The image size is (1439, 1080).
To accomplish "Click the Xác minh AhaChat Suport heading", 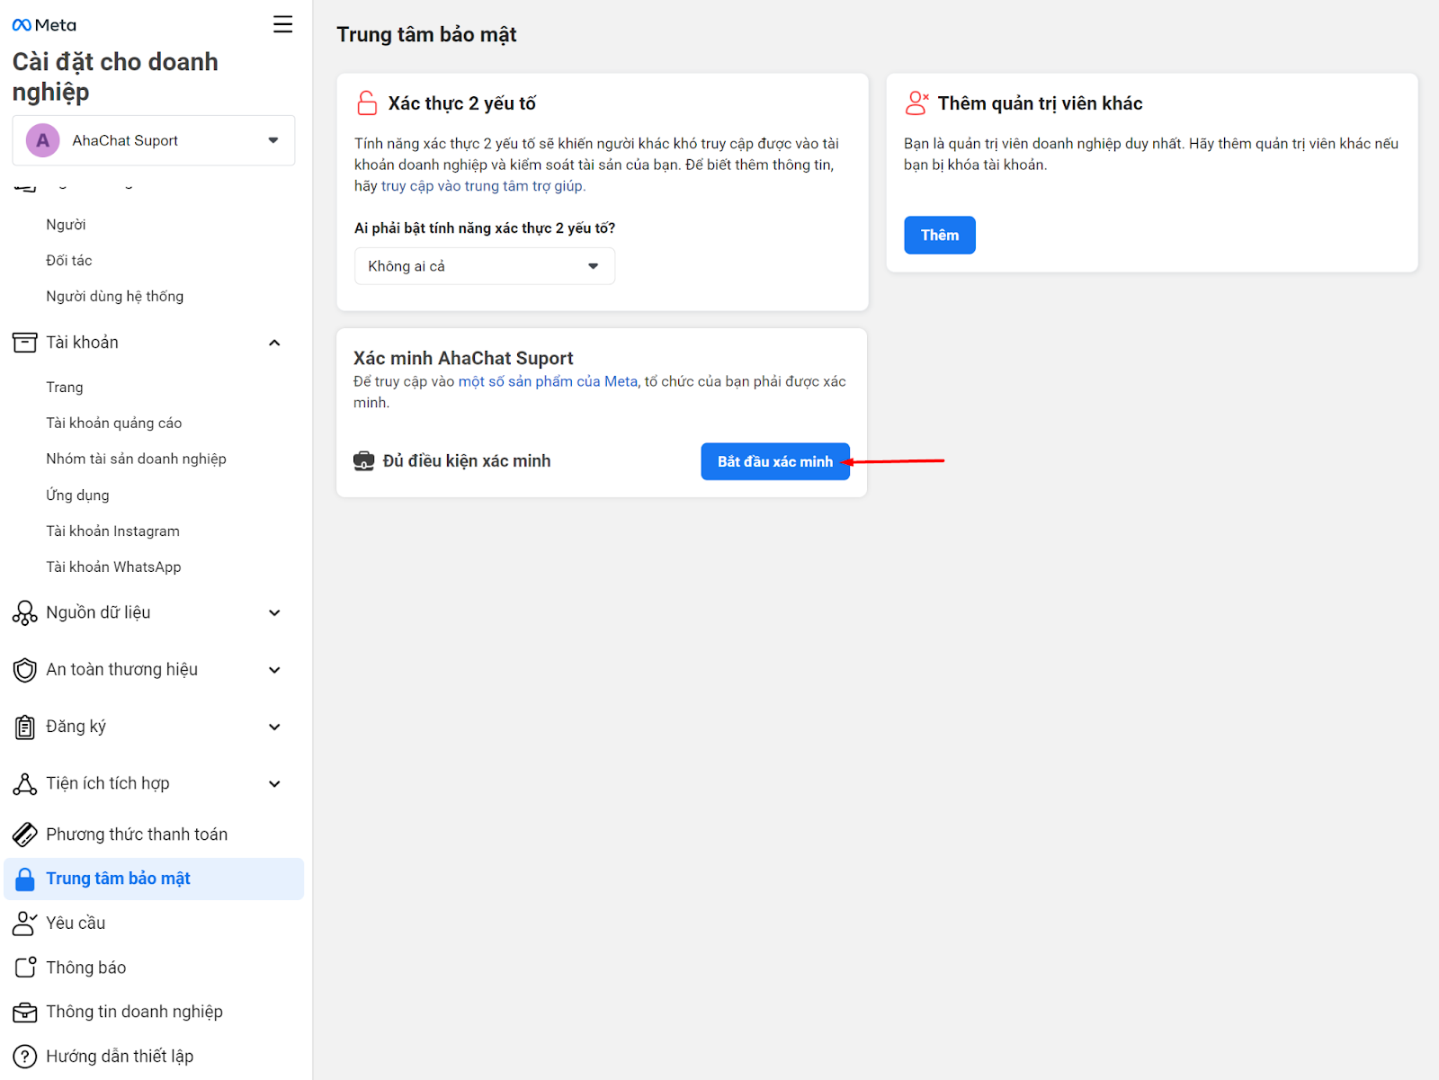I will (463, 358).
